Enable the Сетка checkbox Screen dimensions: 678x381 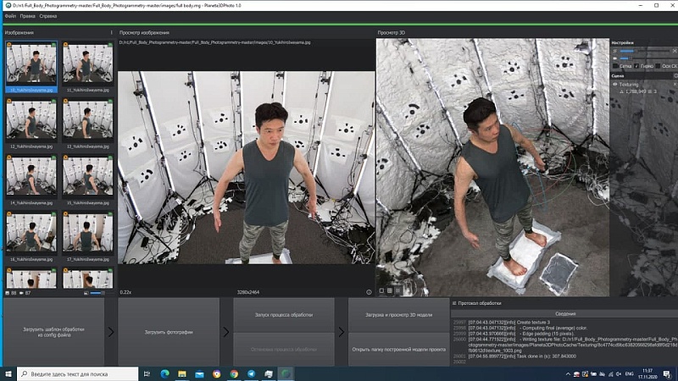tap(615, 66)
